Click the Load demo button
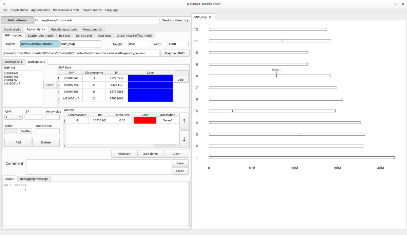 pyautogui.click(x=150, y=154)
